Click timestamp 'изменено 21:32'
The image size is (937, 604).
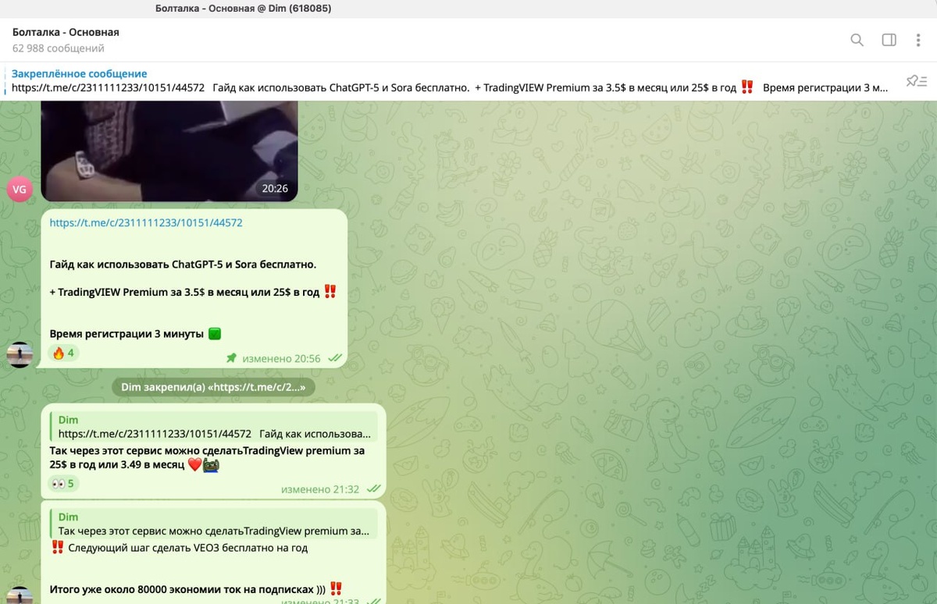click(x=320, y=489)
